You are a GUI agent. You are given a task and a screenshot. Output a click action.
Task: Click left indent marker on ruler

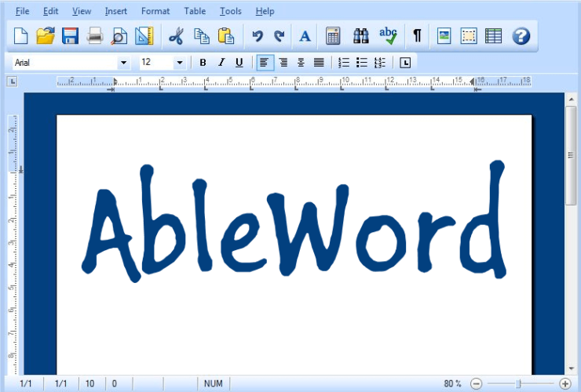115,82
